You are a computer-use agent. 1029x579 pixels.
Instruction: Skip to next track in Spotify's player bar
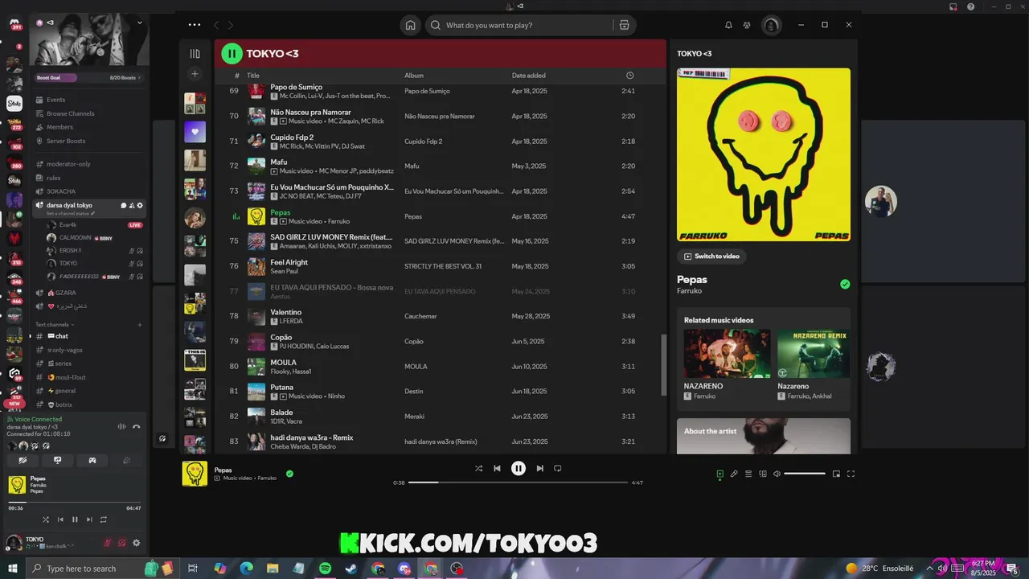(x=539, y=468)
